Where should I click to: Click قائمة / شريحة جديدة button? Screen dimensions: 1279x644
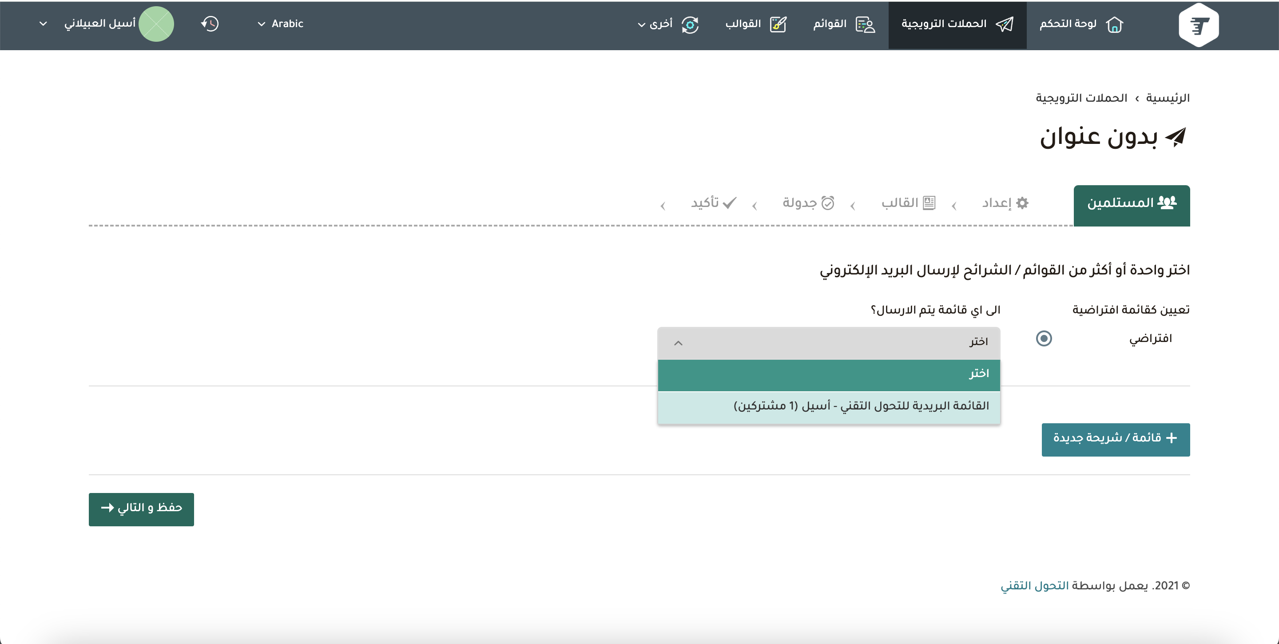point(1115,439)
